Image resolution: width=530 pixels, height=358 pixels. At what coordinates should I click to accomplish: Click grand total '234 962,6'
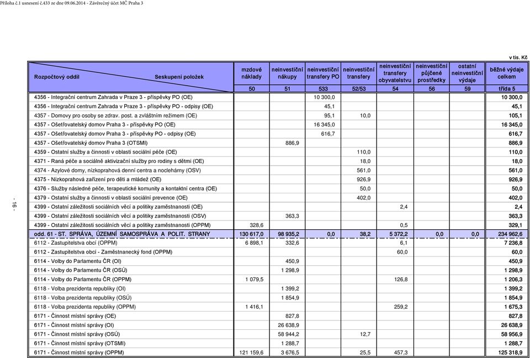pos(510,234)
